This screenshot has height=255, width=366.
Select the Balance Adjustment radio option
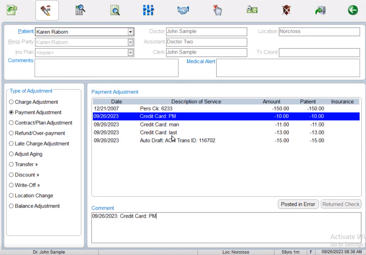11,206
